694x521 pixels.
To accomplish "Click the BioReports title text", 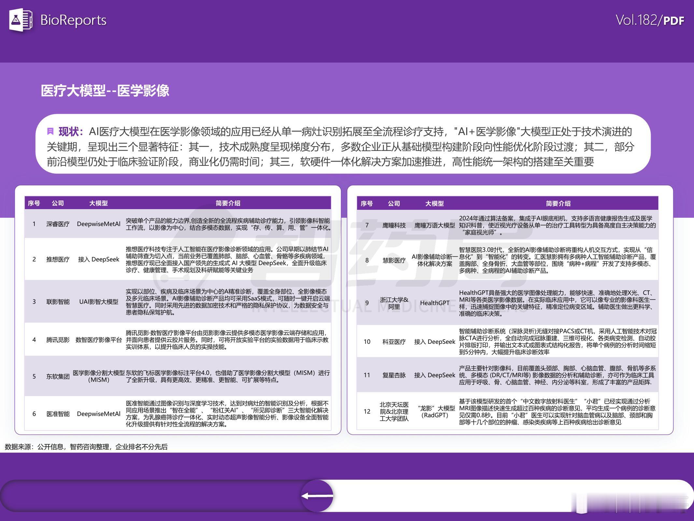I will [73, 20].
